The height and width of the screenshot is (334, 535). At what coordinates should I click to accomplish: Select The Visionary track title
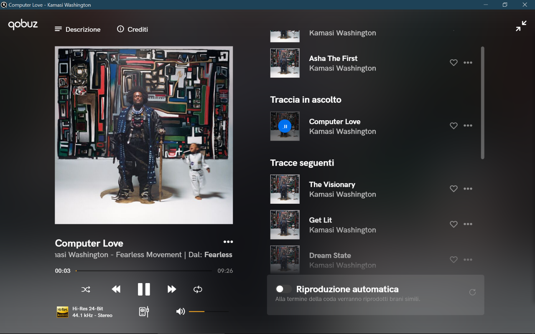pos(332,185)
